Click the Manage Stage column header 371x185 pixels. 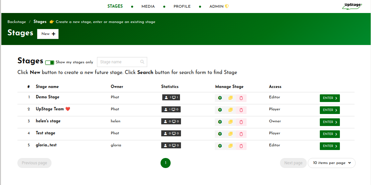(x=229, y=87)
